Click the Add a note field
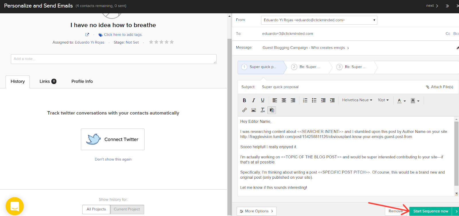Viewport: 459px width, 216px height. (114, 59)
